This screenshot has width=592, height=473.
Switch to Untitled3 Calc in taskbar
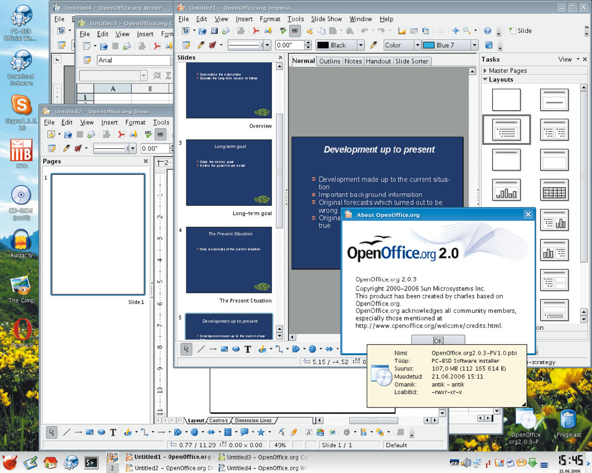coord(263,457)
